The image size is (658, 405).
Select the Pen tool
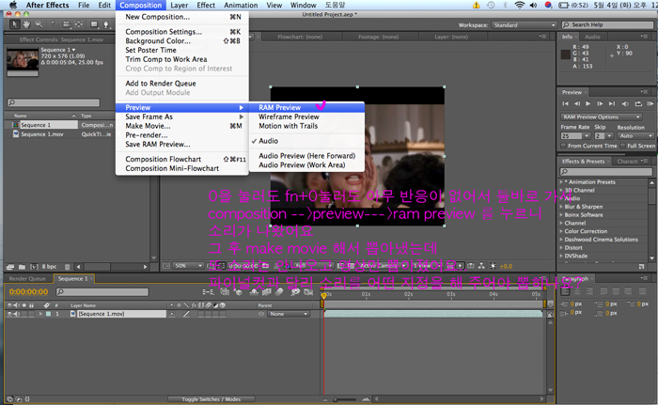tap(106, 24)
